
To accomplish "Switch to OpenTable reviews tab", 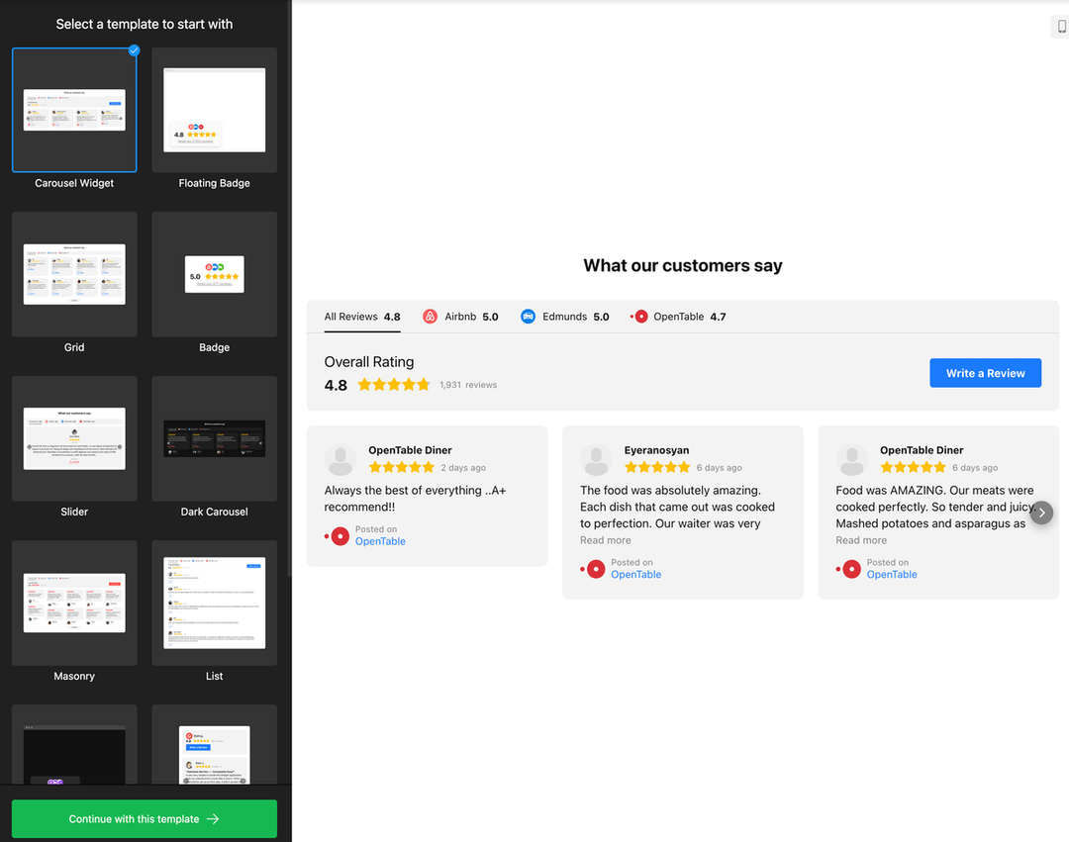I will [x=678, y=317].
